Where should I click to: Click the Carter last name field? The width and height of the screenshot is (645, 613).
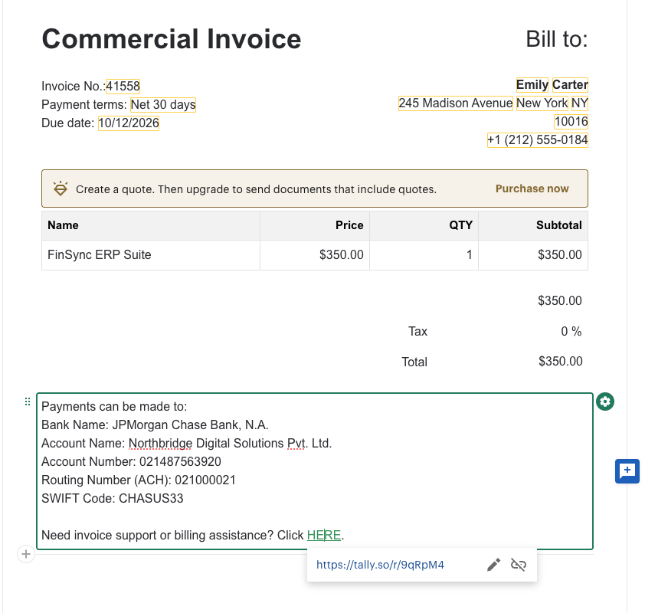[570, 85]
